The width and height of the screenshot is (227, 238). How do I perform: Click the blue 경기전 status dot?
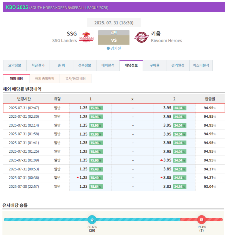point(108,48)
